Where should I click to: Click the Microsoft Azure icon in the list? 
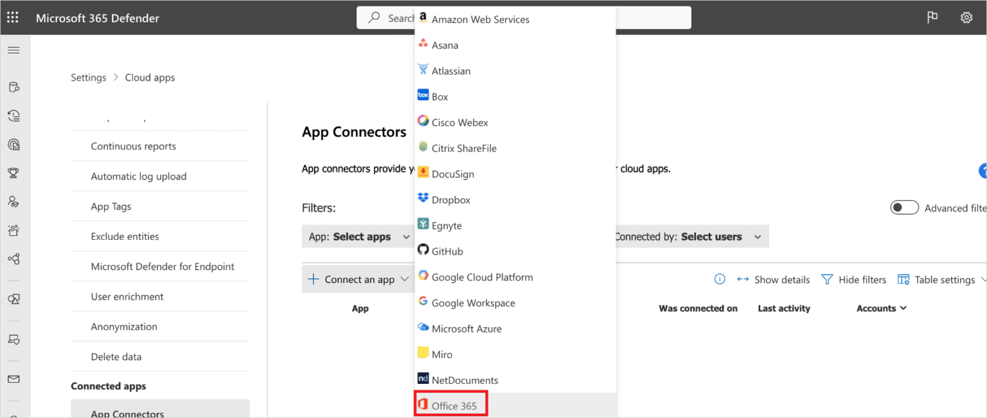423,328
